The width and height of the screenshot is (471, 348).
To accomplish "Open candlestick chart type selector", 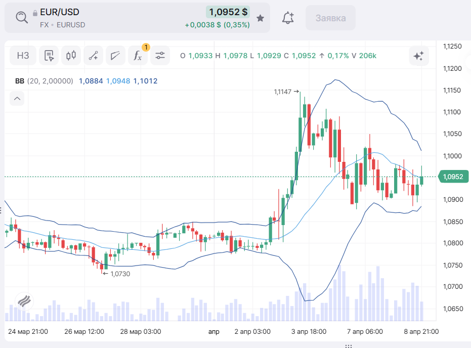I will [x=71, y=56].
